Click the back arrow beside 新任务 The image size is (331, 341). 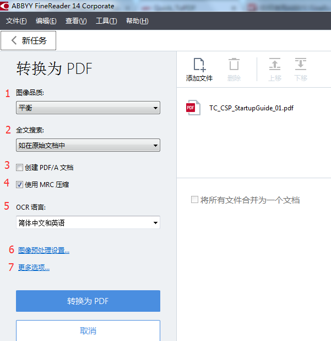(x=14, y=40)
